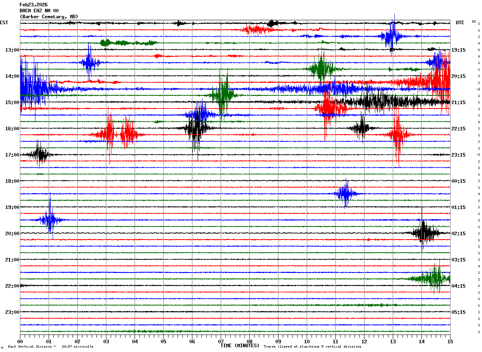Click minute 00 on the bottom axis

[x=20, y=341]
